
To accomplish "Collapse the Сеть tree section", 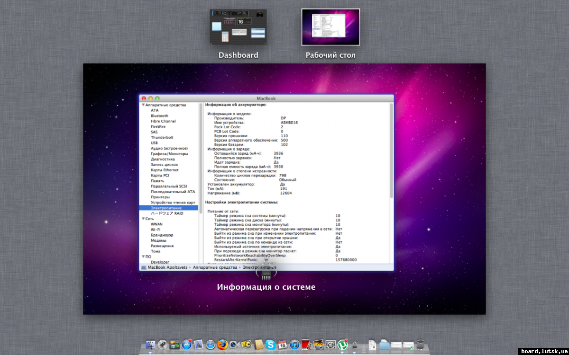I will coord(143,219).
